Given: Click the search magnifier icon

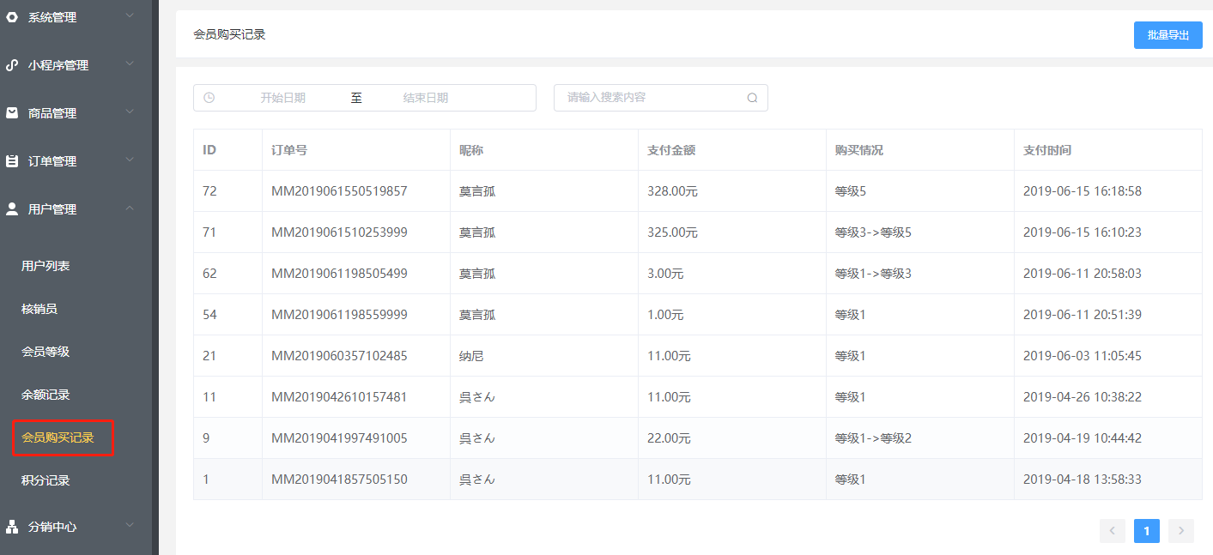Looking at the screenshot, I should (x=752, y=98).
